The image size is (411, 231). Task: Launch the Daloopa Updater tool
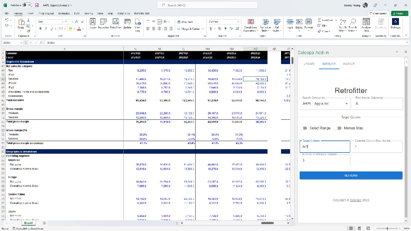click(x=128, y=24)
